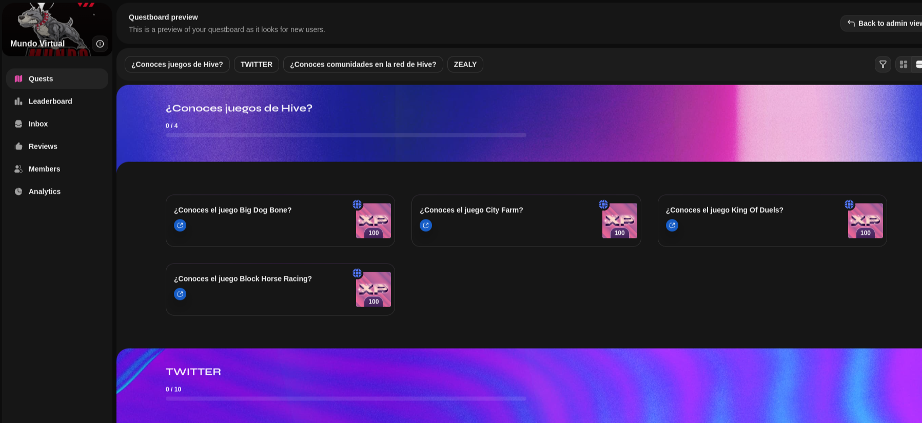Select the ¿Conoces comunidades en la red de Hive? tab
The height and width of the screenshot is (423, 922).
pos(363,64)
